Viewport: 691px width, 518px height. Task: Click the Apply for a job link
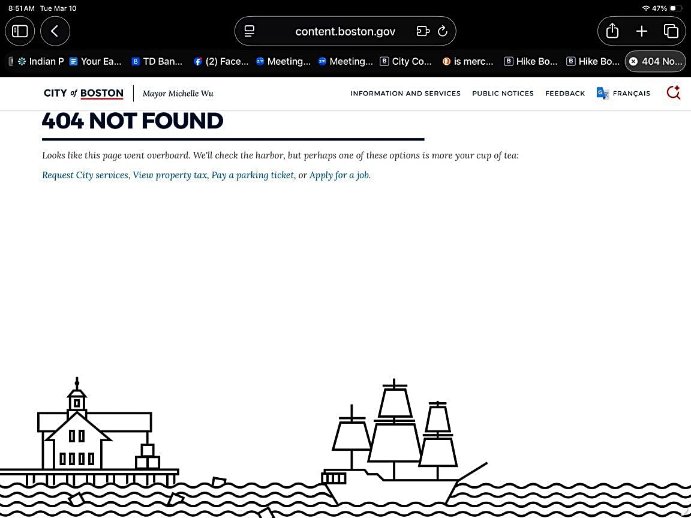click(x=339, y=175)
